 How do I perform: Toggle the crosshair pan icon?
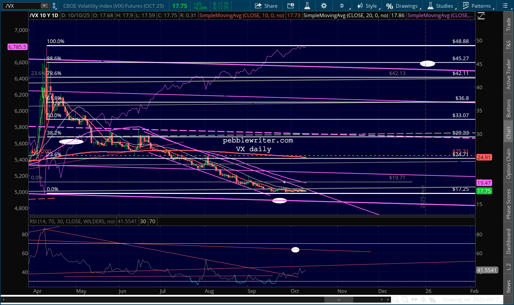[x=423, y=300]
